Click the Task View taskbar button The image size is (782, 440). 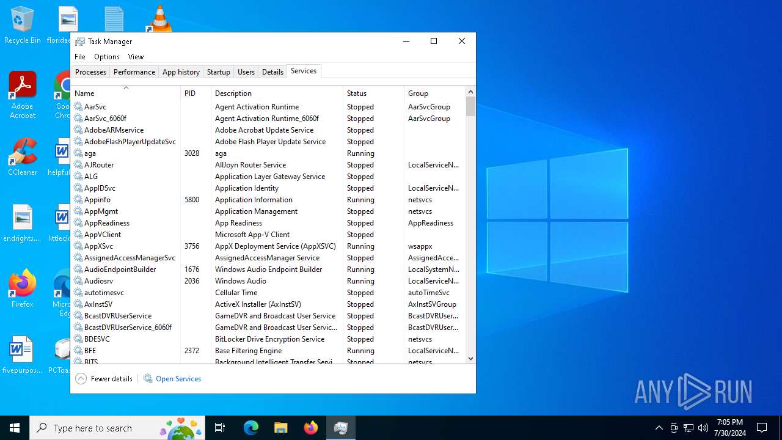220,428
